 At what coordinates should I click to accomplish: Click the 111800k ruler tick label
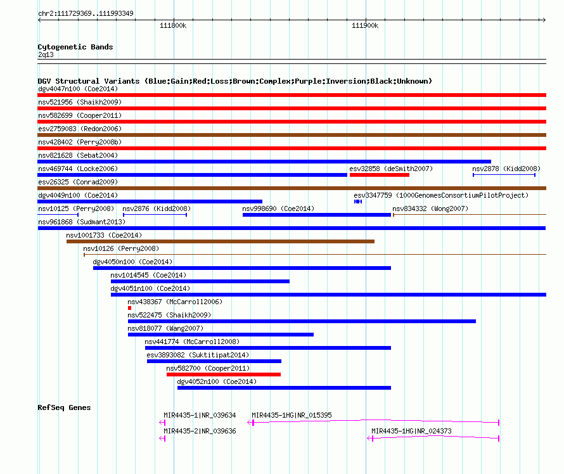pyautogui.click(x=173, y=25)
